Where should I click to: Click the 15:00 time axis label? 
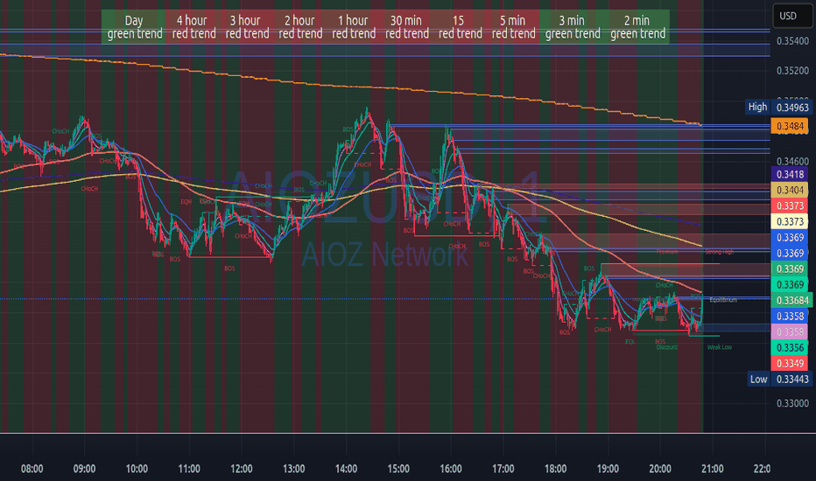point(398,469)
